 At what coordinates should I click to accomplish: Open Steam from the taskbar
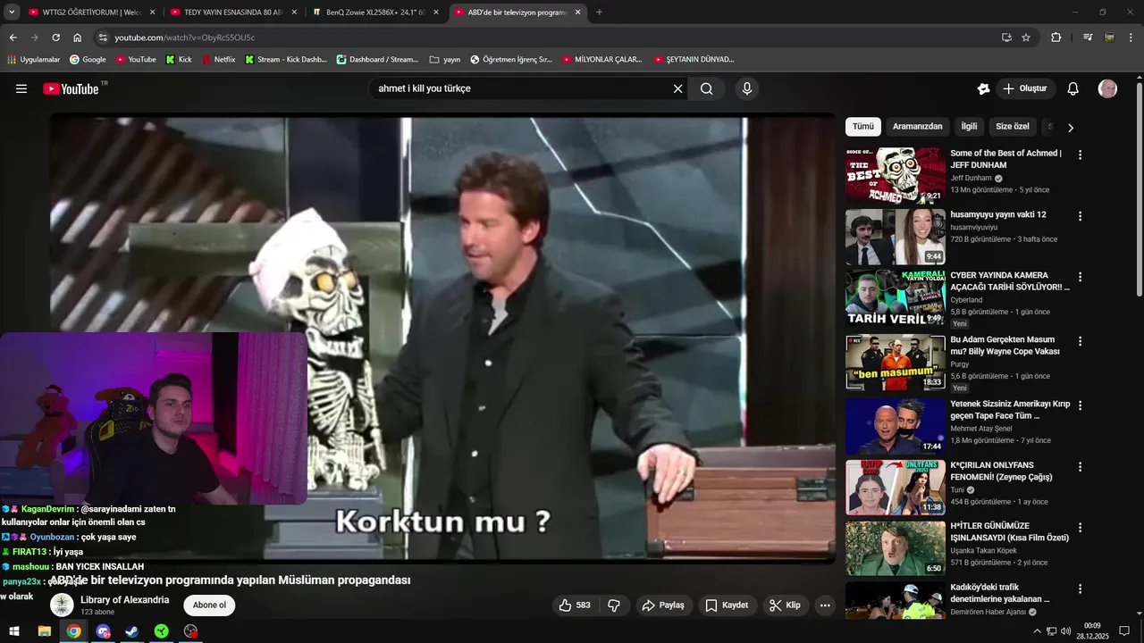point(131,631)
